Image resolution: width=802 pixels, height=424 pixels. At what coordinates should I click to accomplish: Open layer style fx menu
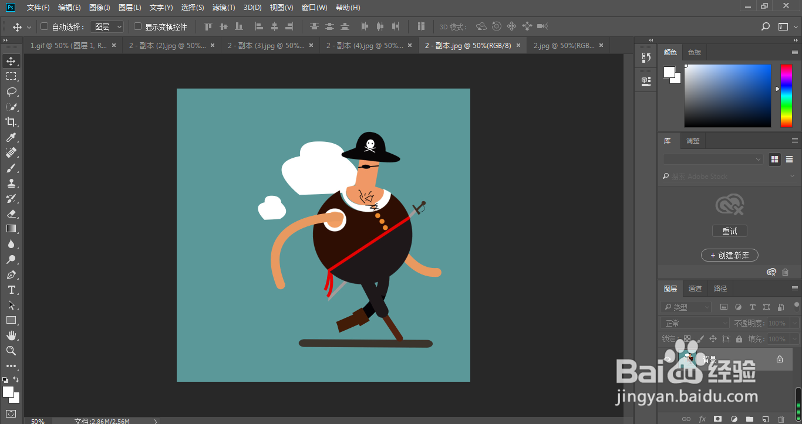[702, 419]
